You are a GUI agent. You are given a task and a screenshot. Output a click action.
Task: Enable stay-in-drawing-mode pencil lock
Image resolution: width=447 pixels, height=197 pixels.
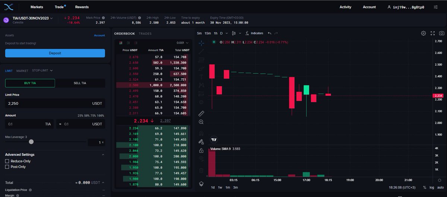pos(201,142)
